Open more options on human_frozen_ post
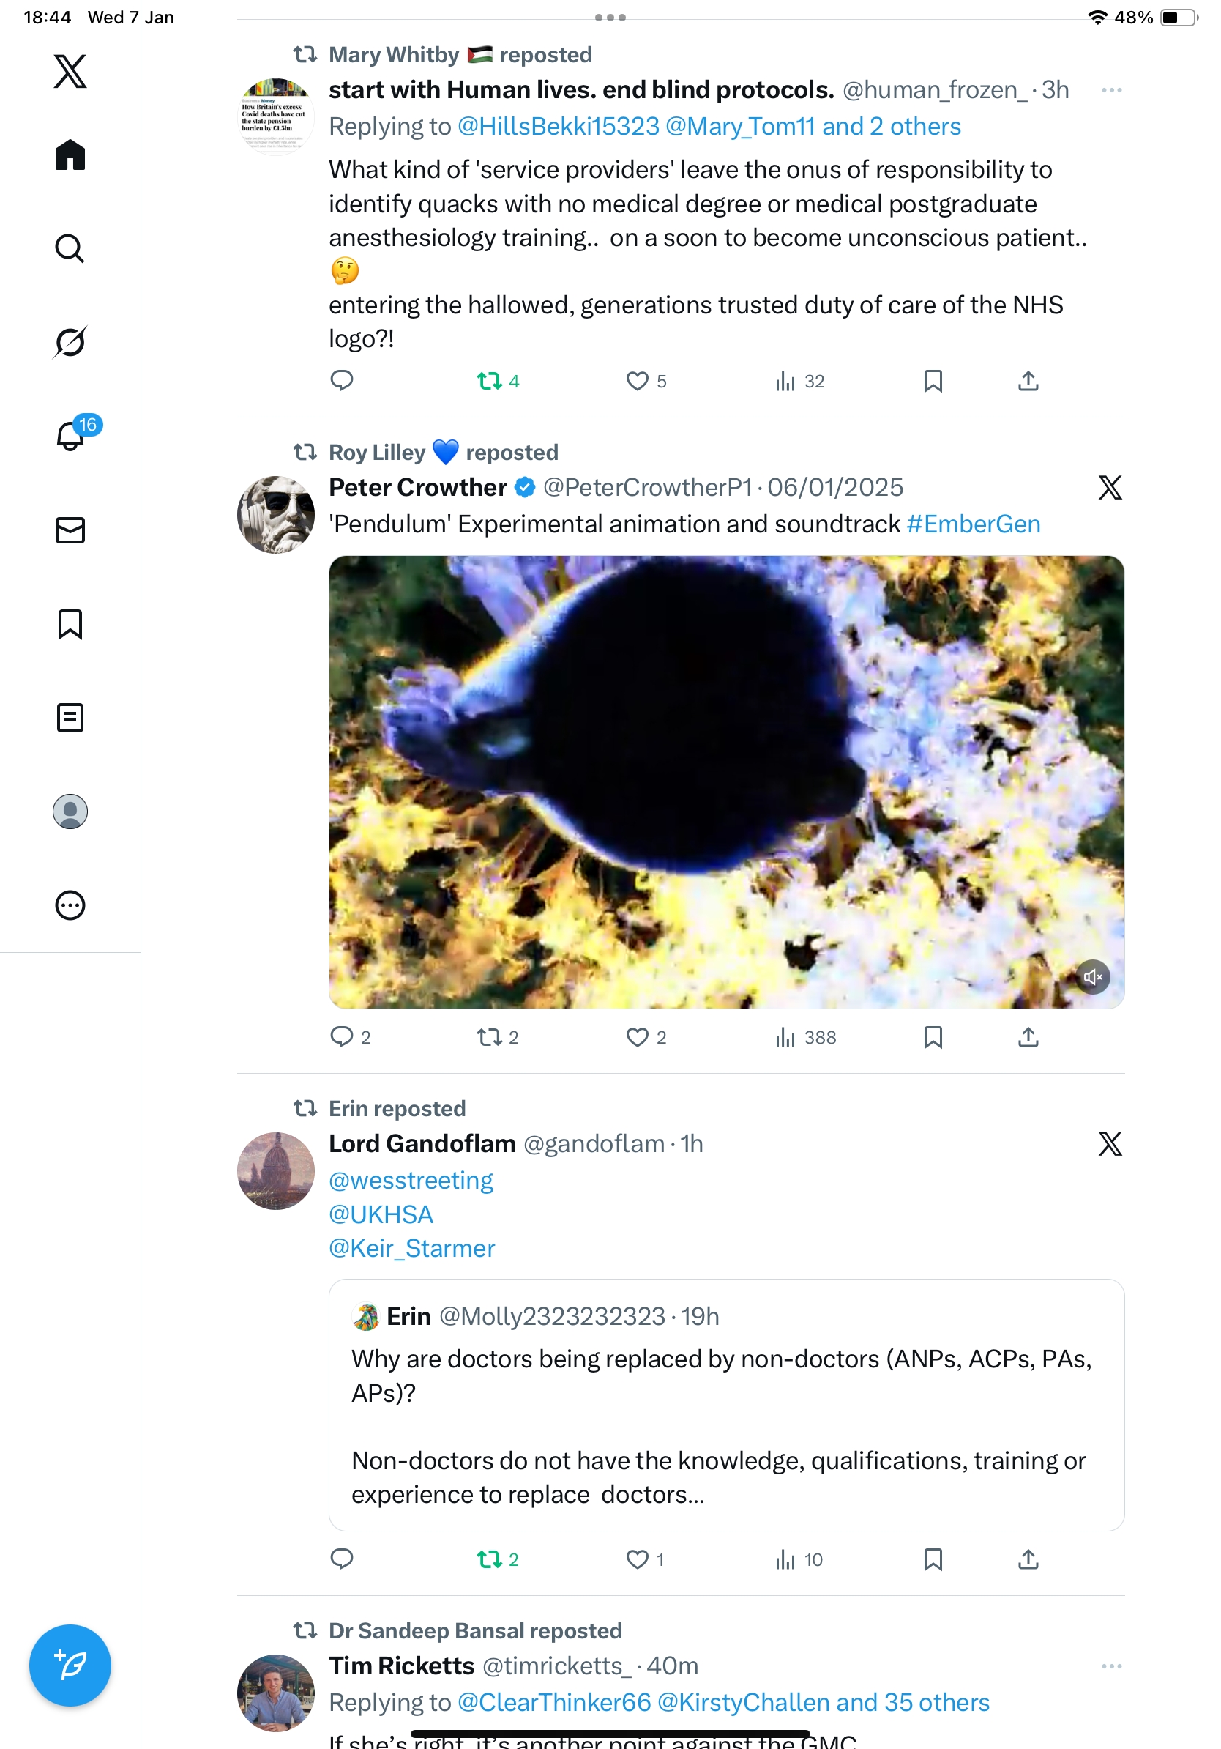 (x=1110, y=91)
